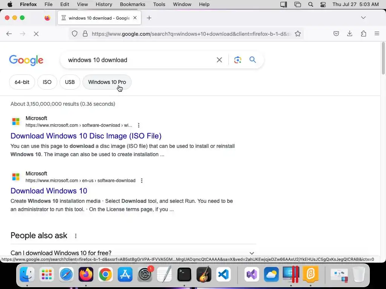Clear the Google search box text

(219, 60)
